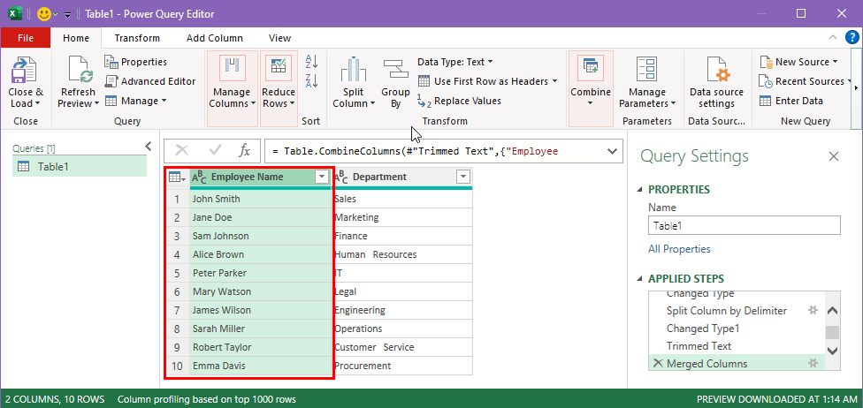The image size is (863, 408).
Task: Select the Split Column by Delimiter step
Action: [737, 311]
